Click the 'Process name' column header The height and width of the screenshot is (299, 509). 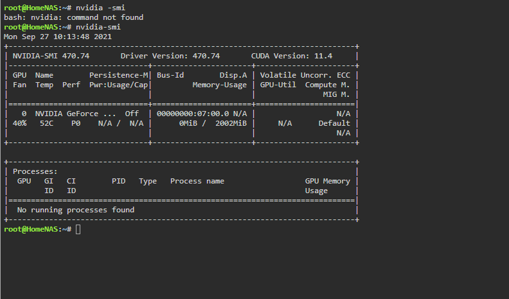coord(197,181)
